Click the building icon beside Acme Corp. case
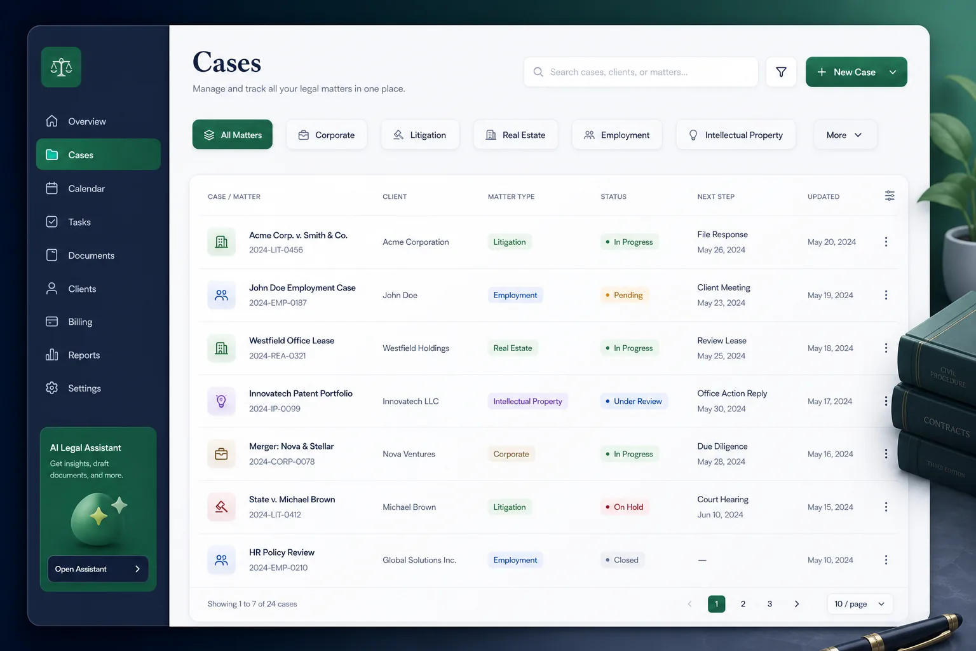The height and width of the screenshot is (651, 976). 221,242
